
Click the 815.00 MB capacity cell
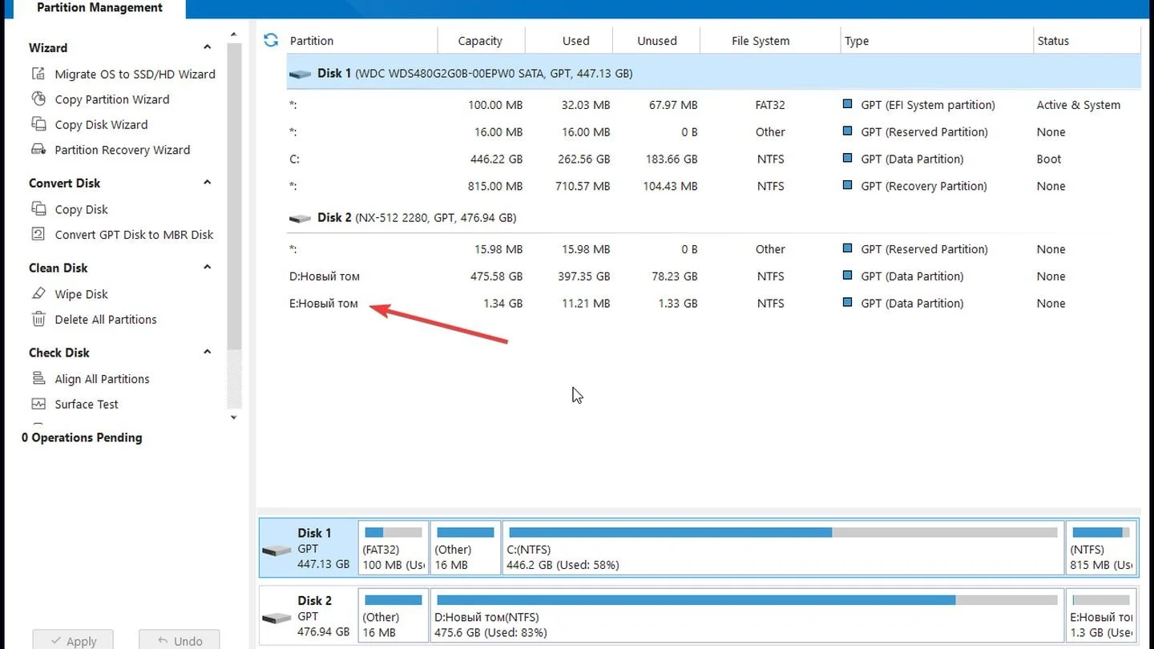coord(495,186)
